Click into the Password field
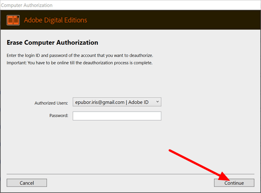Image resolution: width=261 pixels, height=193 pixels. (117, 116)
